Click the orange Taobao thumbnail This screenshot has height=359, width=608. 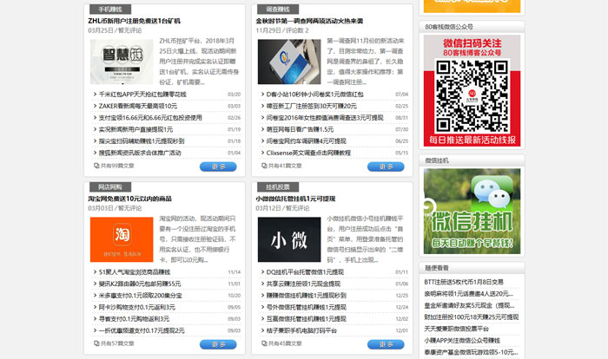[x=122, y=239]
